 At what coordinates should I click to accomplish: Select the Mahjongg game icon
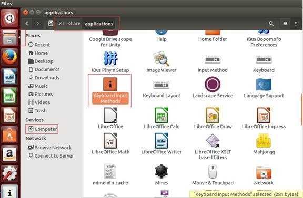(x=264, y=141)
